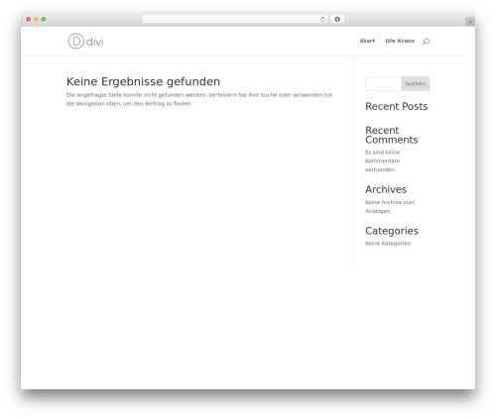This screenshot has width=496, height=419.
Task: Click the round extension icon beside address bar
Action: (x=337, y=19)
